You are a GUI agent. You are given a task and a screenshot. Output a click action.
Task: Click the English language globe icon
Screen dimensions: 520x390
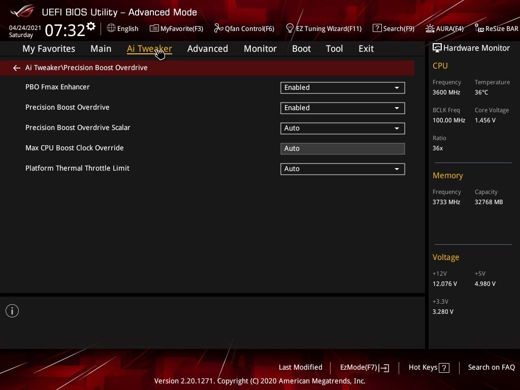(111, 28)
